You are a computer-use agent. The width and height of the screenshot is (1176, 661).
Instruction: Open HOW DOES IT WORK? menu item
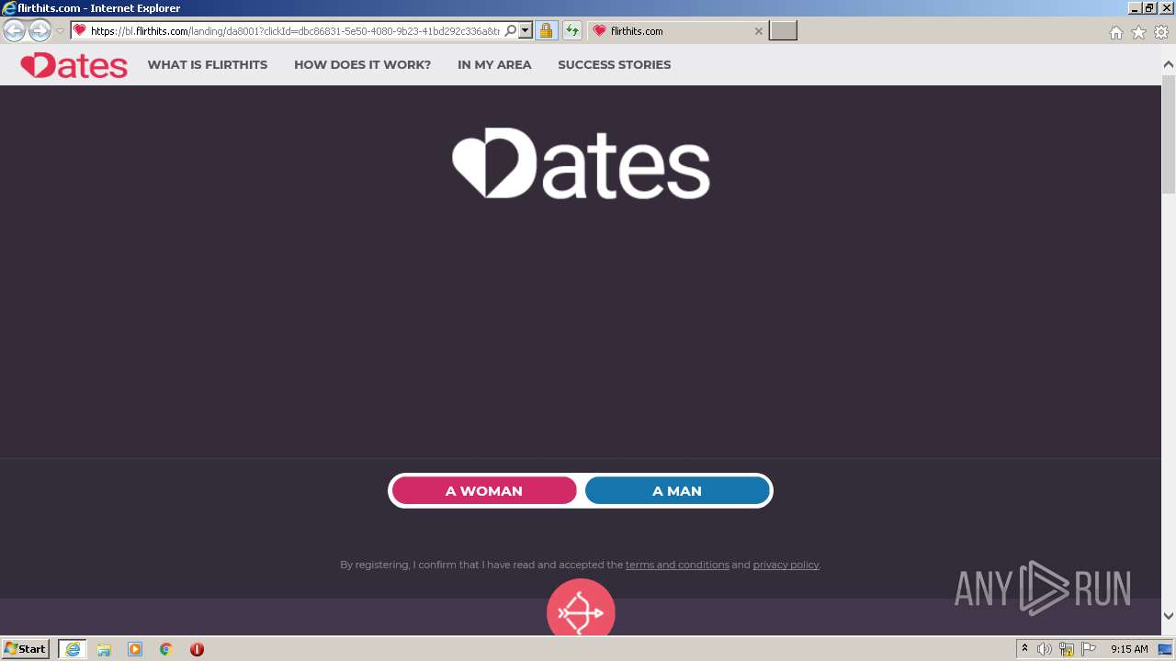click(x=362, y=65)
